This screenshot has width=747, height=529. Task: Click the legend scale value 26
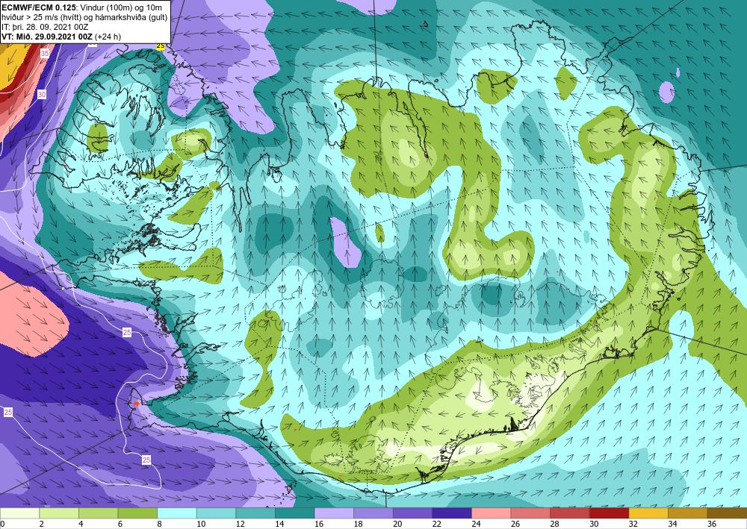[515, 525]
